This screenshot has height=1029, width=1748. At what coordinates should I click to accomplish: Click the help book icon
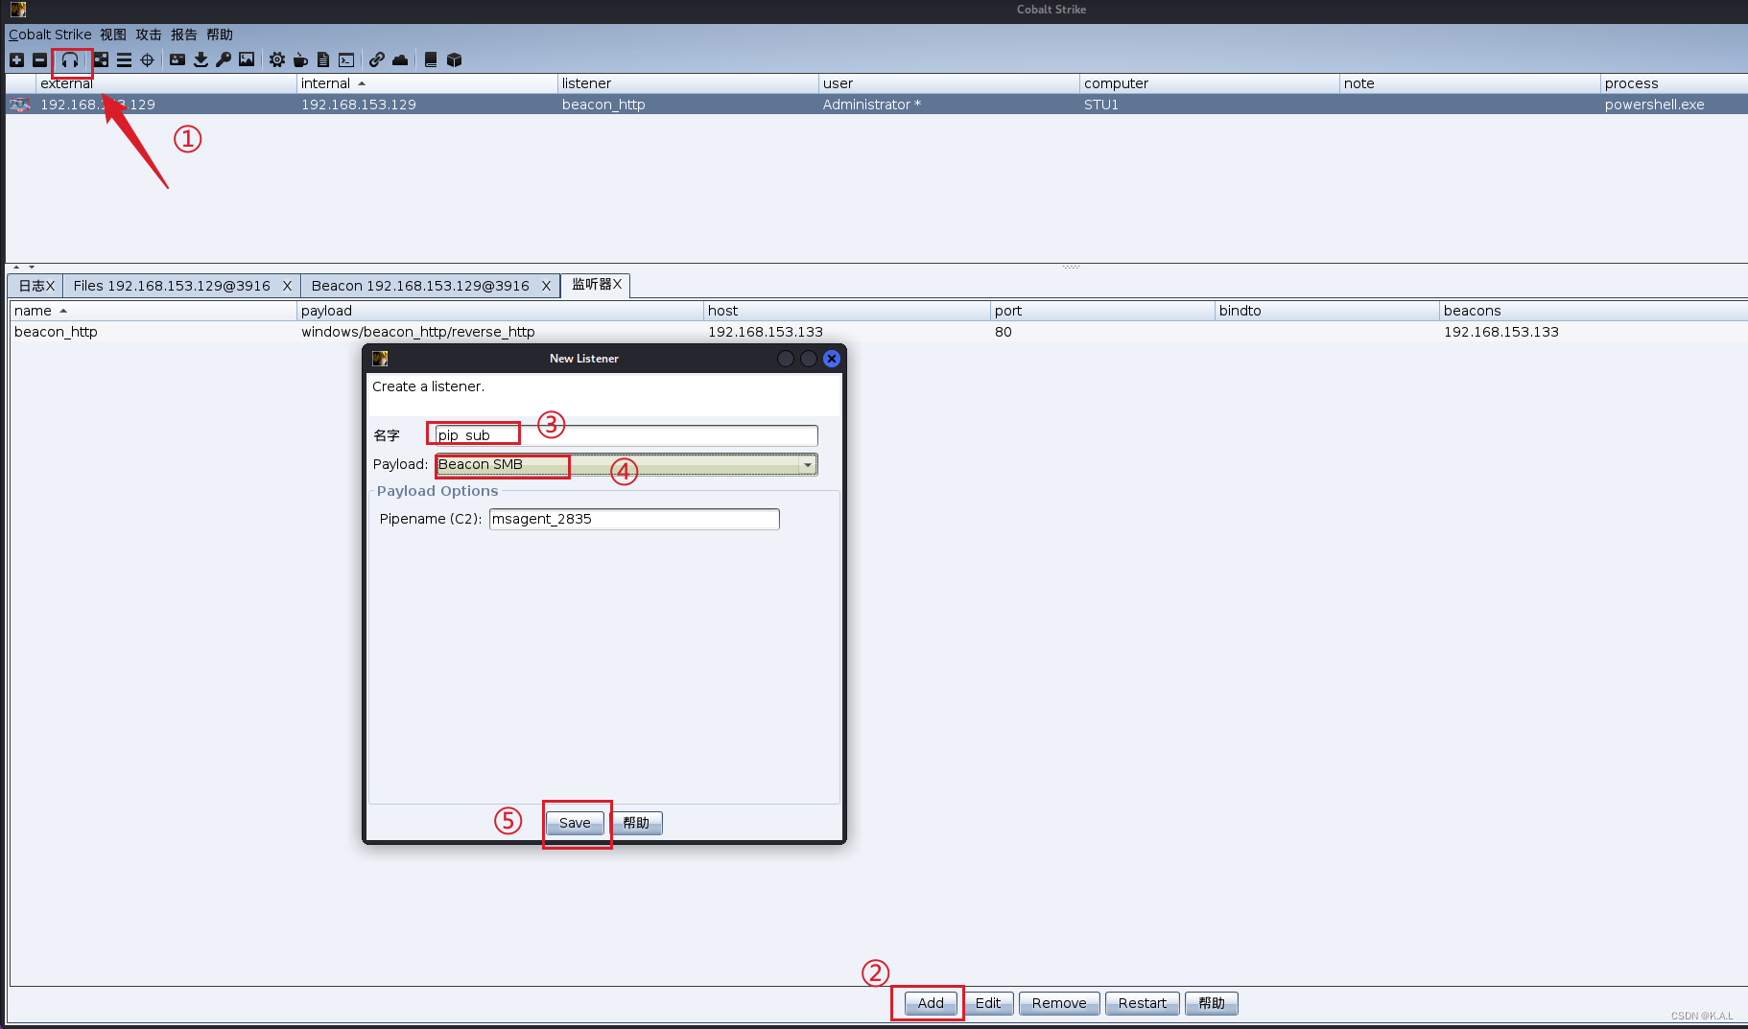pyautogui.click(x=431, y=59)
